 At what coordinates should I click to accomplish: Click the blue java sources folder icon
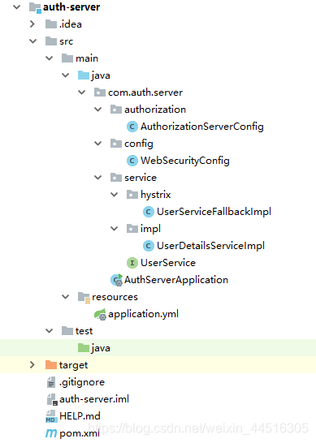pyautogui.click(x=84, y=75)
